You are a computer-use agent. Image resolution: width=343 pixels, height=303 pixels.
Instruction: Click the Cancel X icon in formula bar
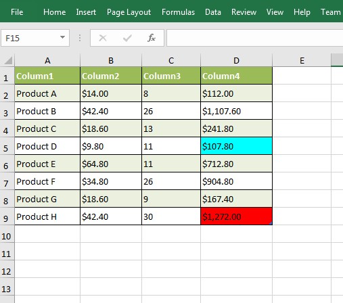click(x=103, y=38)
